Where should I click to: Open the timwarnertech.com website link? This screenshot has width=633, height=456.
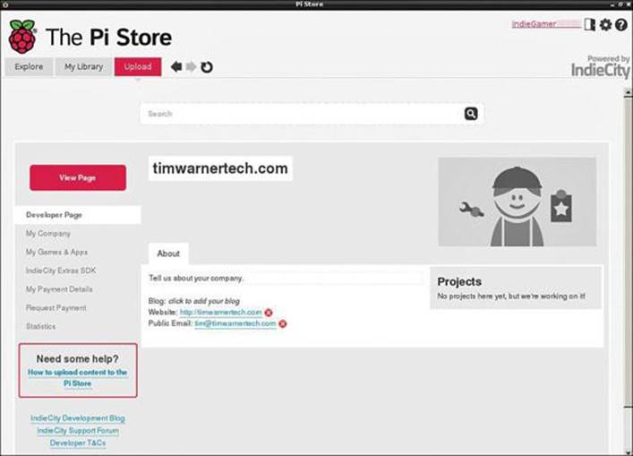point(221,313)
